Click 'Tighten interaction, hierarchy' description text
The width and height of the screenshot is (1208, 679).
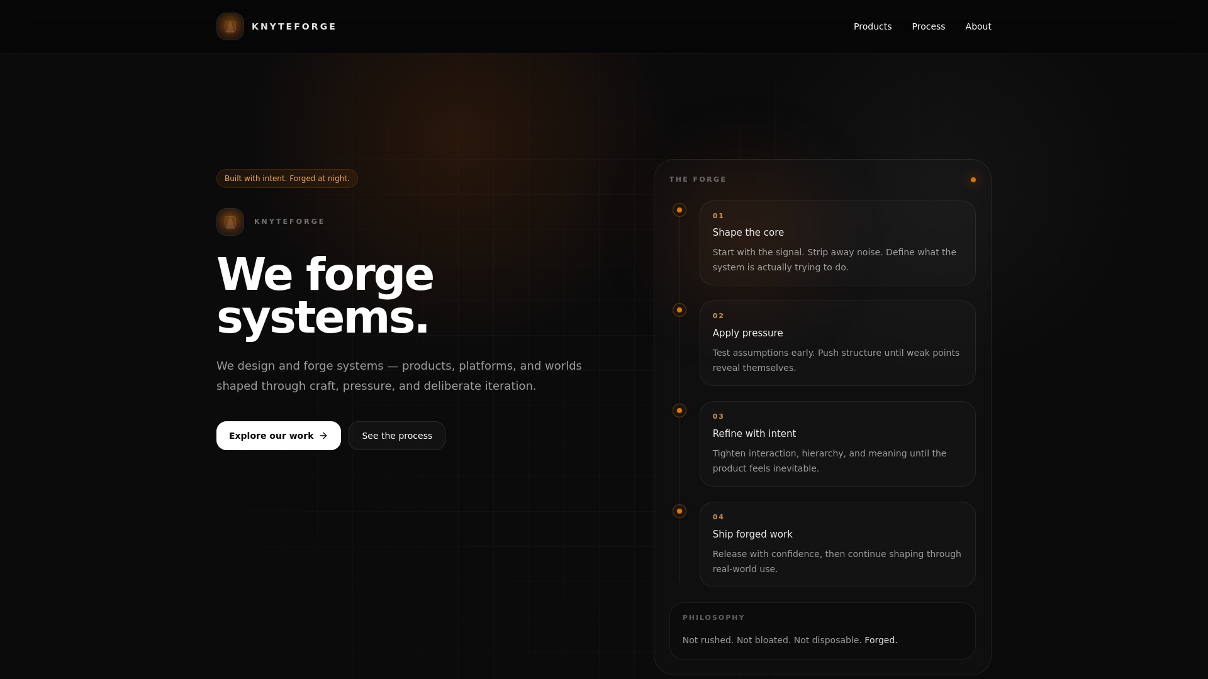(829, 461)
